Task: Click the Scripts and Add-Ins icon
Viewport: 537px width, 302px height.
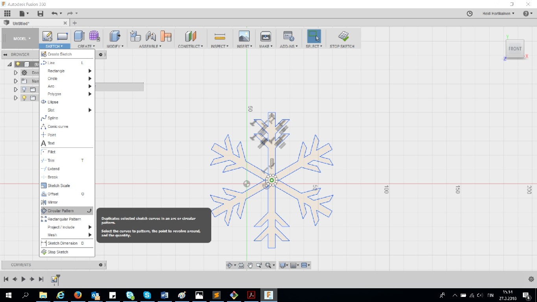Action: pos(289,37)
